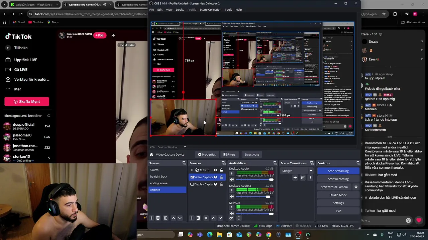This screenshot has width=428, height=240.
Task: Open Mic/Aux options three-dot menu
Action: (x=232, y=208)
